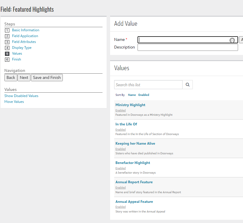
Task: Click the step 3 number icon
Action: (x=7, y=42)
